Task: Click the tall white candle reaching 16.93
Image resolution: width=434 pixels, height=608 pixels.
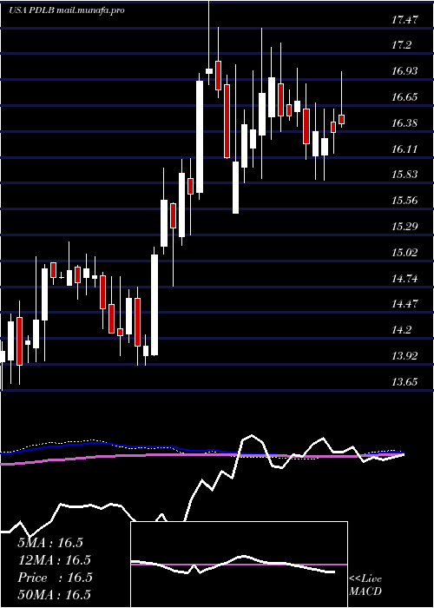Action: (x=200, y=136)
